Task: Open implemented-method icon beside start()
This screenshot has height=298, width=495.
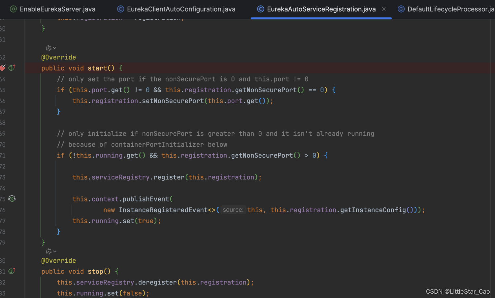Action: point(12,68)
